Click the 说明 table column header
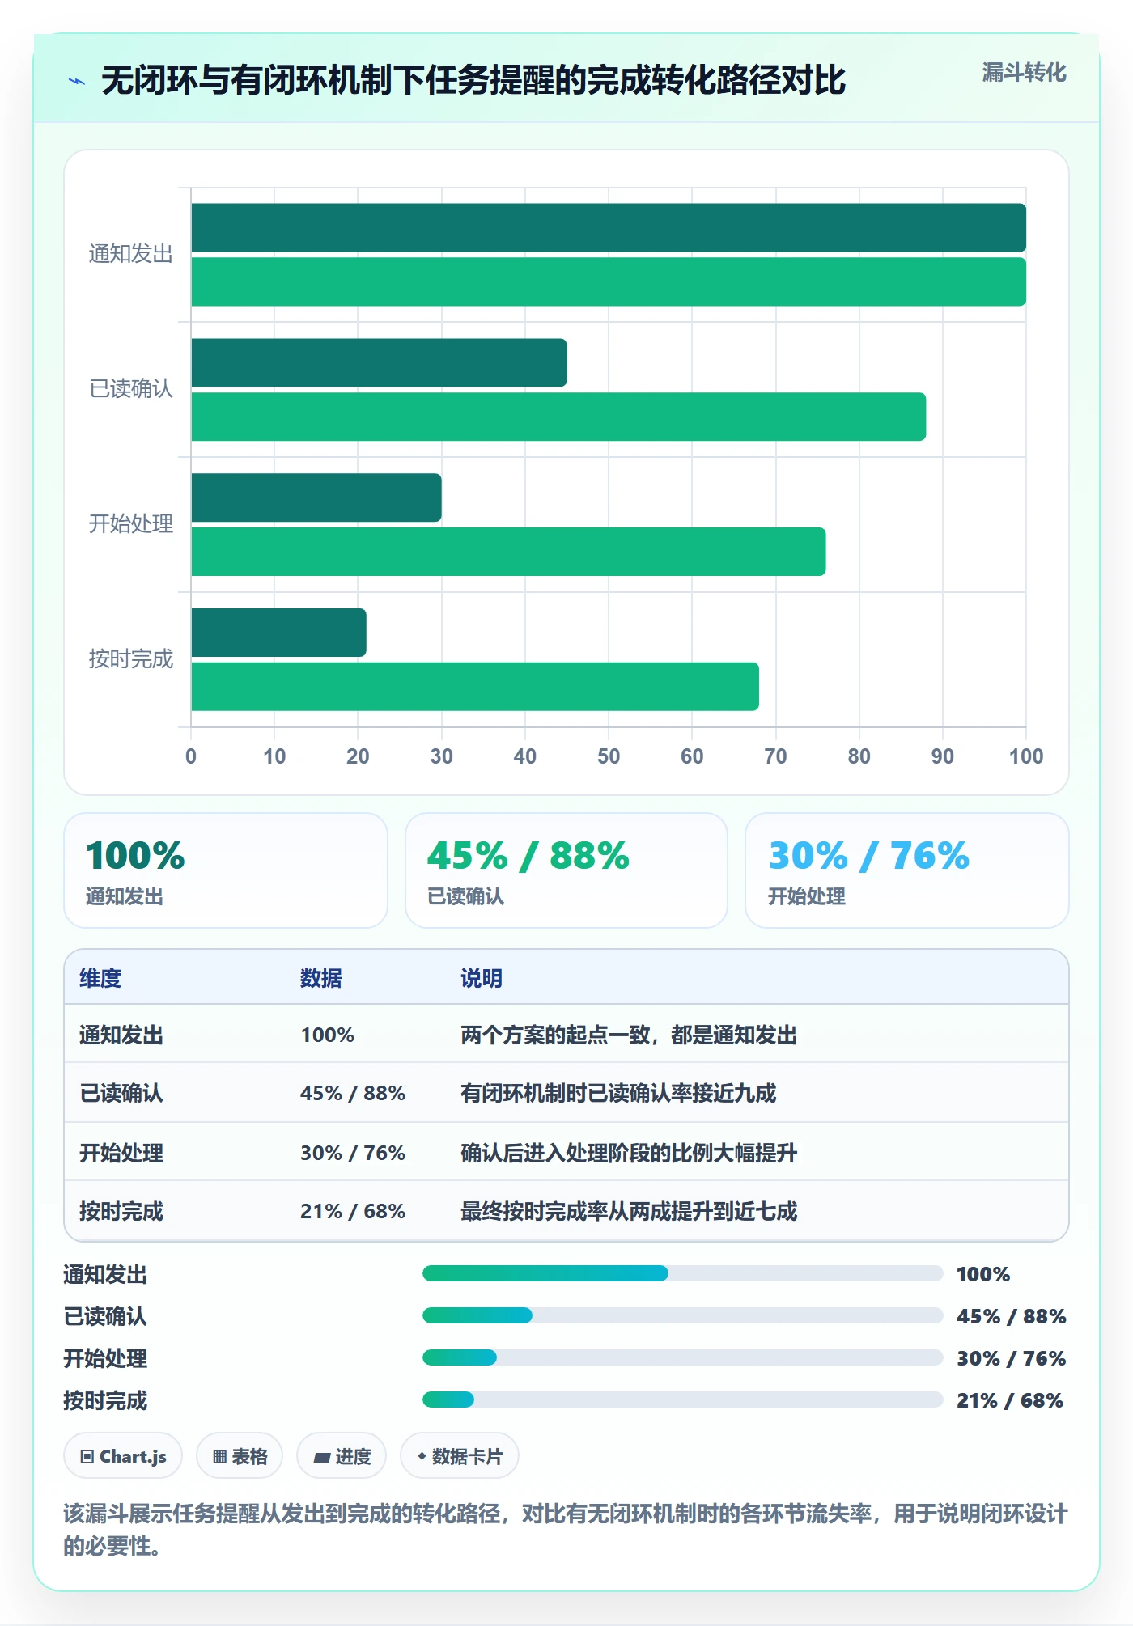The width and height of the screenshot is (1133, 1626). tap(482, 978)
